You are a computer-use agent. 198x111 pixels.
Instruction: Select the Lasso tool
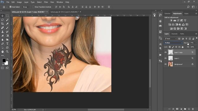click(x=2, y=20)
